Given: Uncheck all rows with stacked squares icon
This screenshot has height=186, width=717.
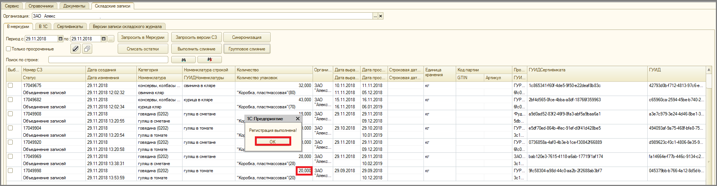Looking at the screenshot, I should pos(87,49).
